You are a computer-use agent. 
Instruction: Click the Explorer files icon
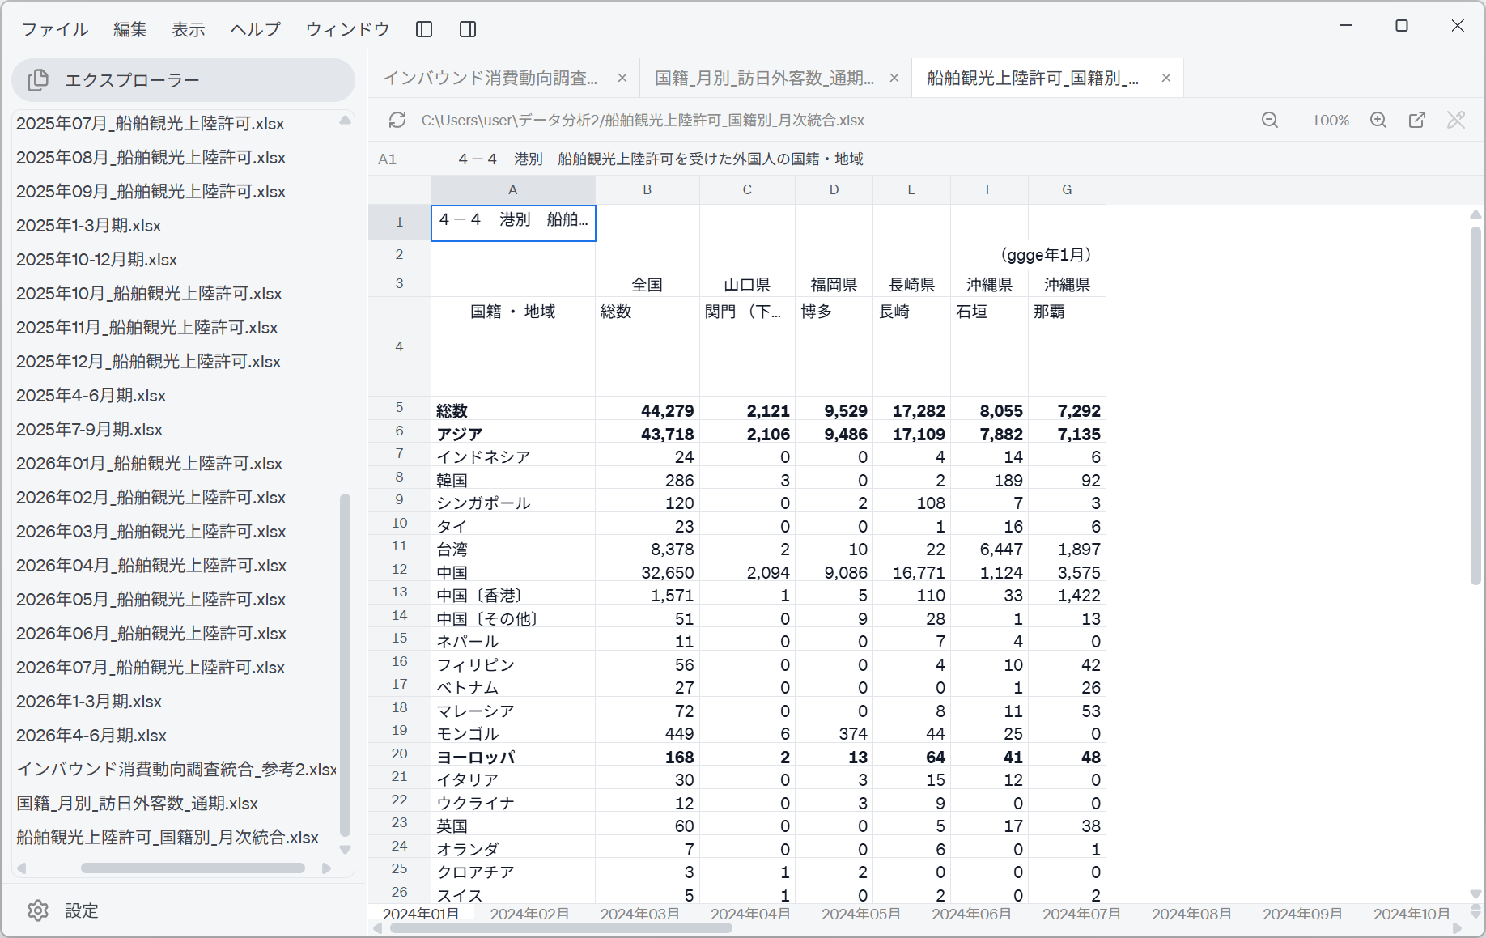(38, 80)
